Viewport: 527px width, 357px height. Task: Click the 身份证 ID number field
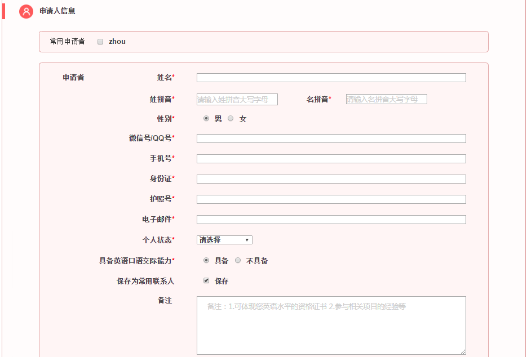pyautogui.click(x=331, y=179)
